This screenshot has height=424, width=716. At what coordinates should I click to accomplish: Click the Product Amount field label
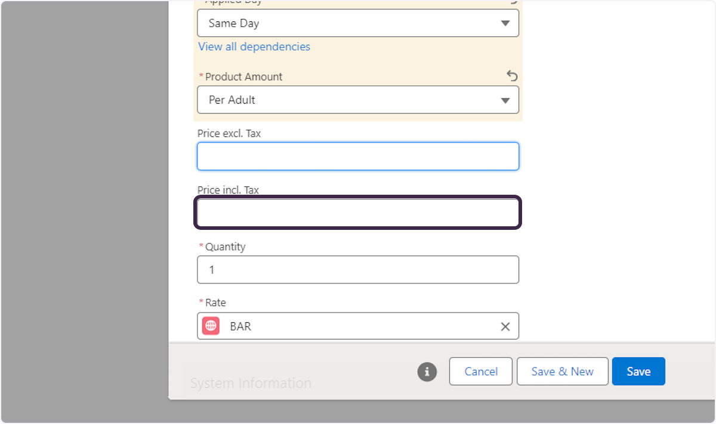point(243,77)
